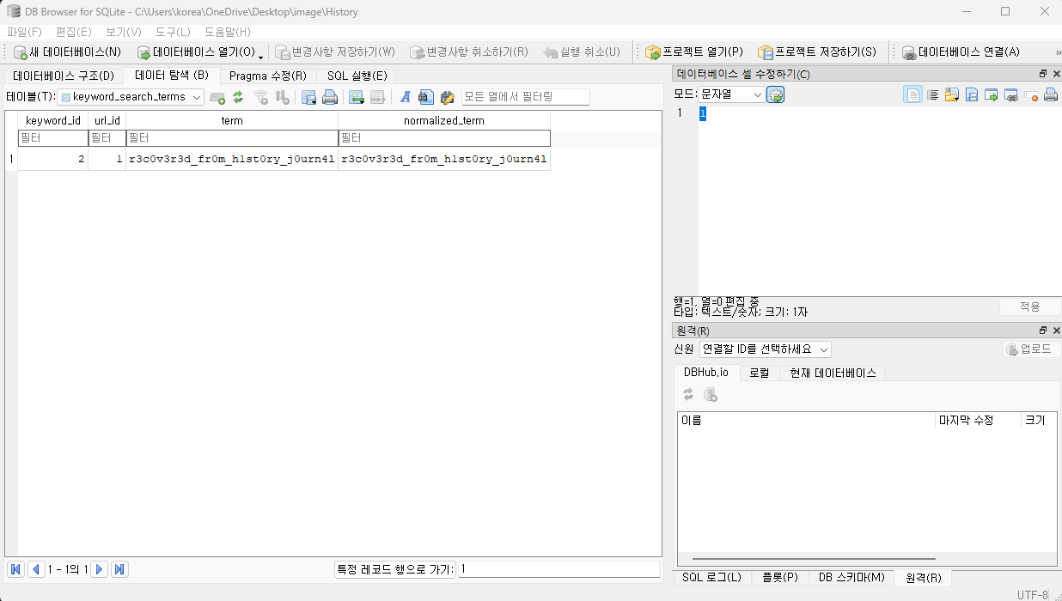
Task: Click the refresh table data icon
Action: (238, 97)
